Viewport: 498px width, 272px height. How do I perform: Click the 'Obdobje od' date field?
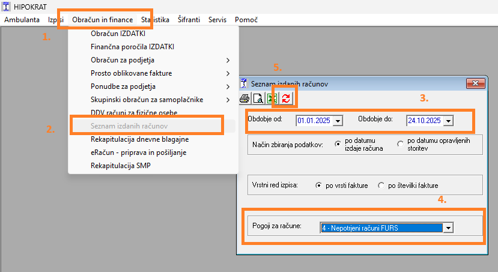click(x=312, y=121)
